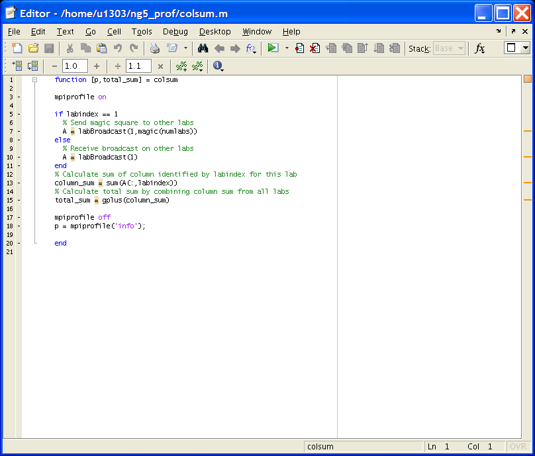This screenshot has height=456, width=535.
Task: Undo the last edit
Action: pos(118,48)
